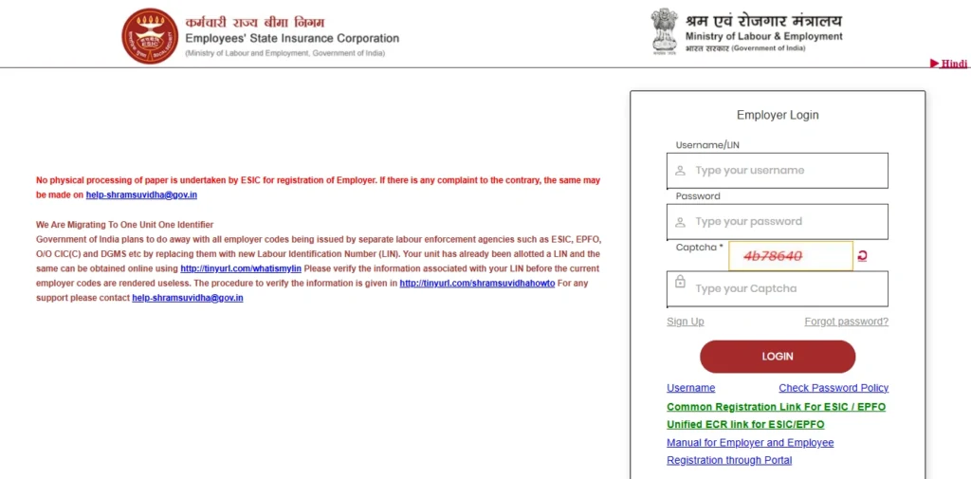Screen dimensions: 971x479
Task: Click the red LOGIN button
Action: click(778, 357)
